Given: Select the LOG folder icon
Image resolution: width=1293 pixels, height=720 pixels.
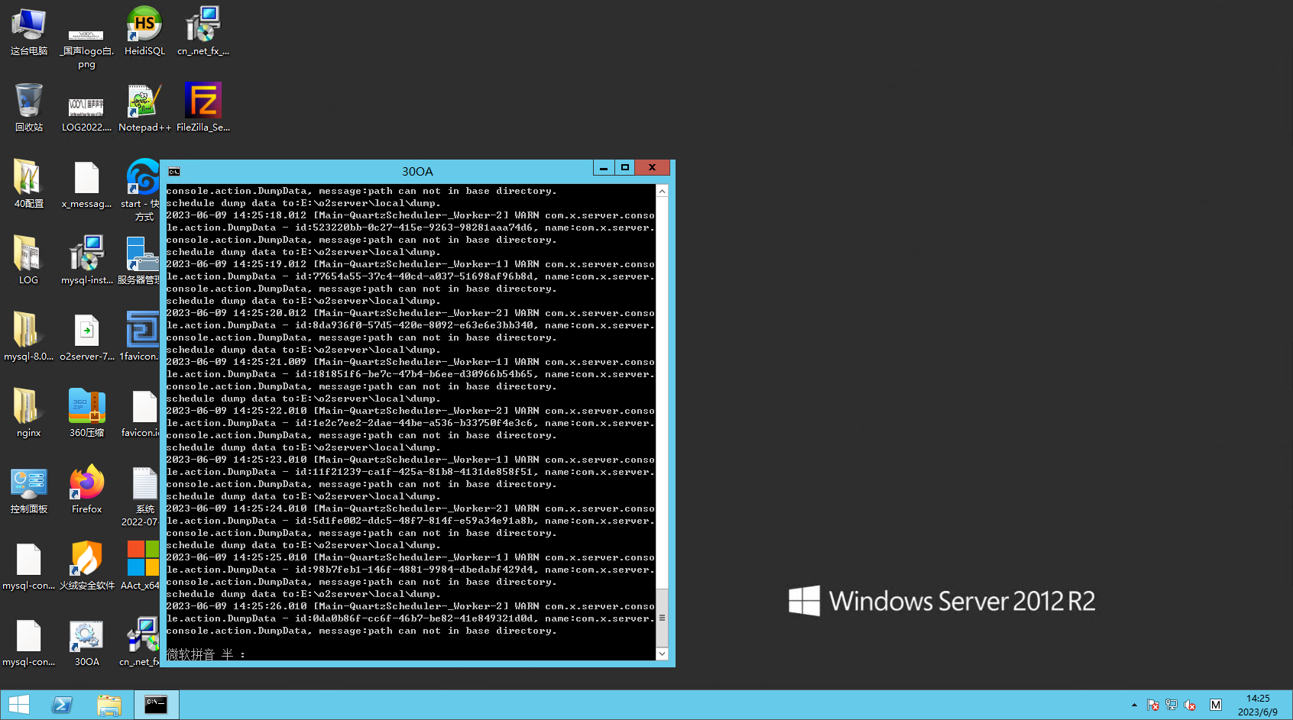Looking at the screenshot, I should click(29, 260).
